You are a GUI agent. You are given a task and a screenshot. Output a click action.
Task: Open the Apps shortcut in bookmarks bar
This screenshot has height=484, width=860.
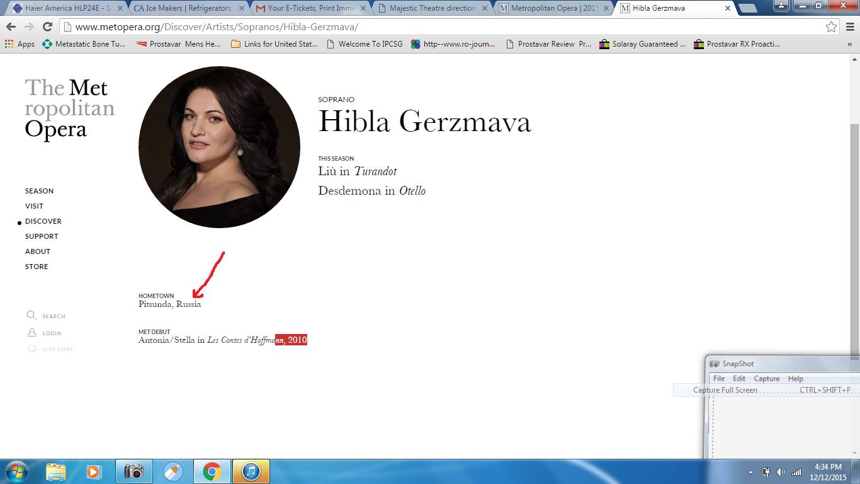coord(20,44)
